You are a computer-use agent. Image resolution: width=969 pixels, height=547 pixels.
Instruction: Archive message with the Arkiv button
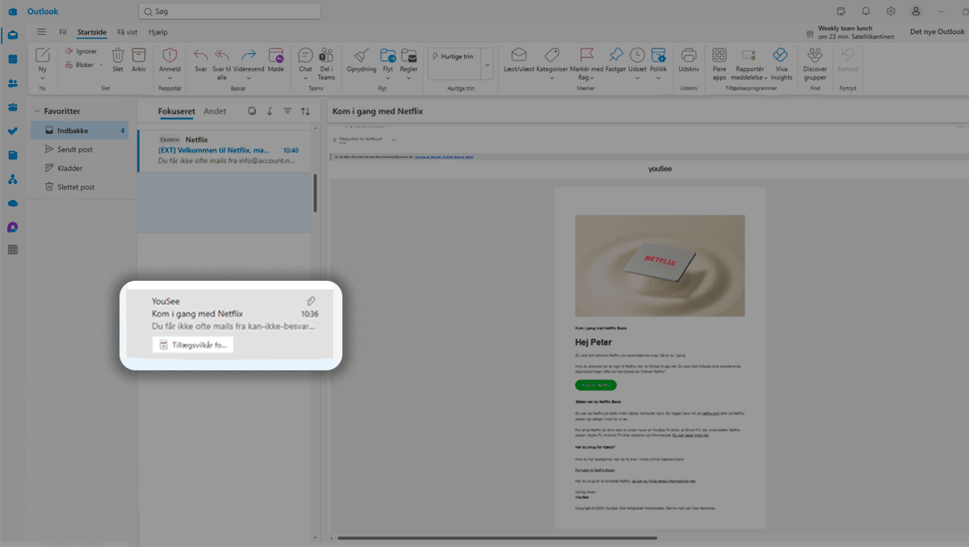click(x=139, y=60)
